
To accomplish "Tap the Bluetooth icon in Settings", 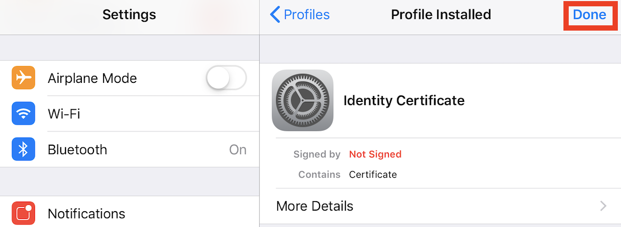I will [x=23, y=149].
